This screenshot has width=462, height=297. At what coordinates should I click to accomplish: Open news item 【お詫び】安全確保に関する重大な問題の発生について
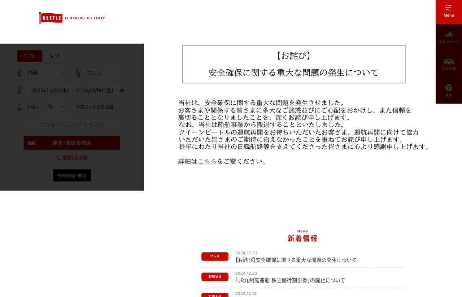click(295, 260)
